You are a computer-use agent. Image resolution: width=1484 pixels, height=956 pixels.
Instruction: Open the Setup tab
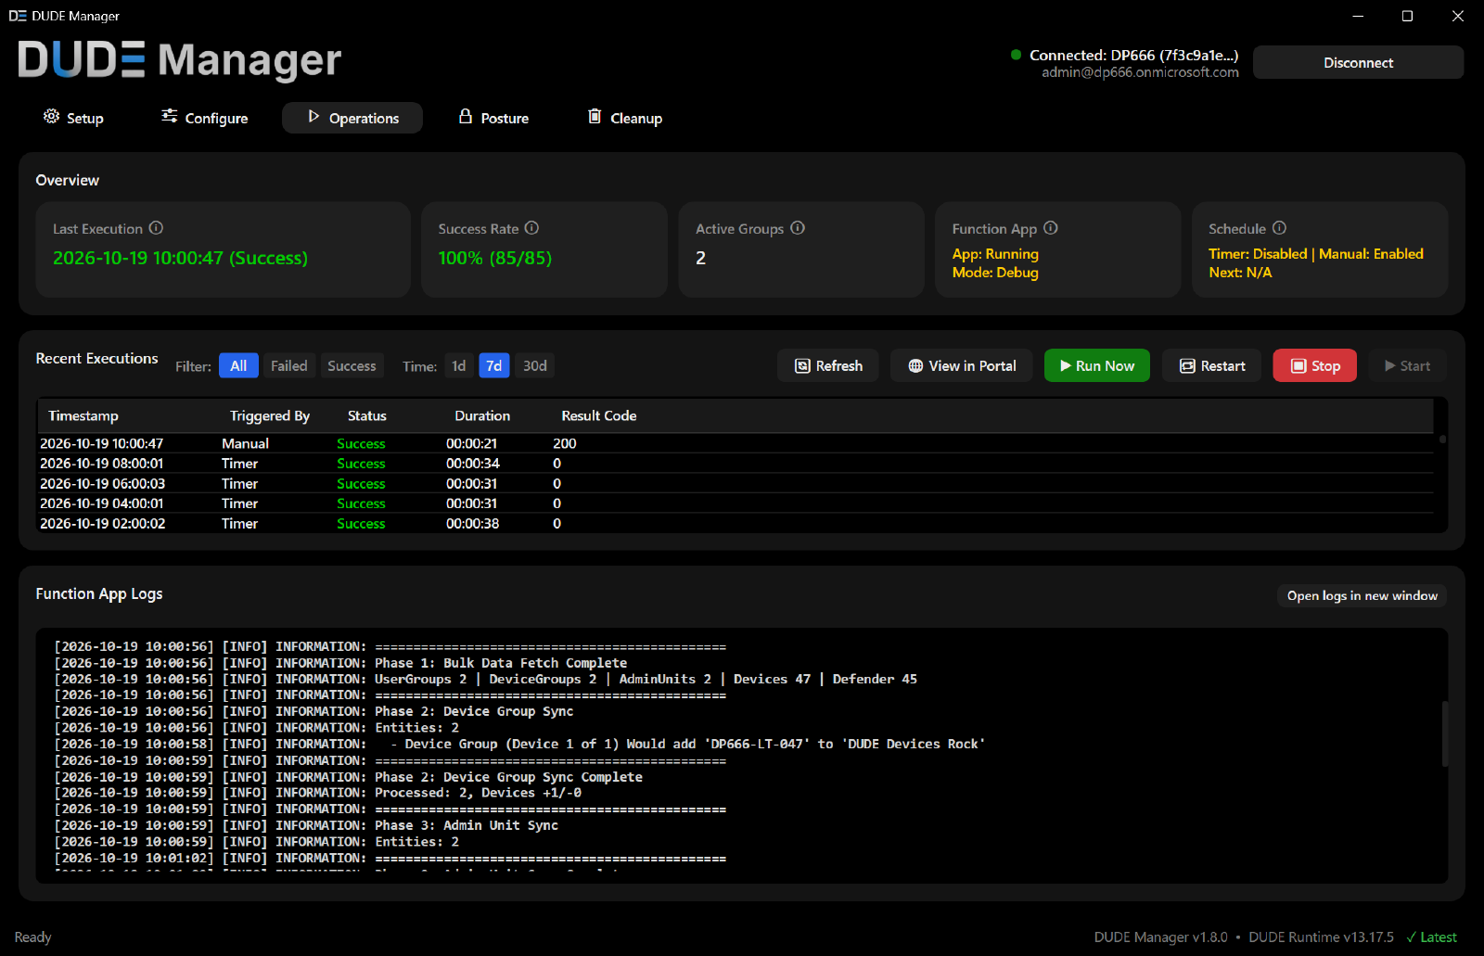73,118
